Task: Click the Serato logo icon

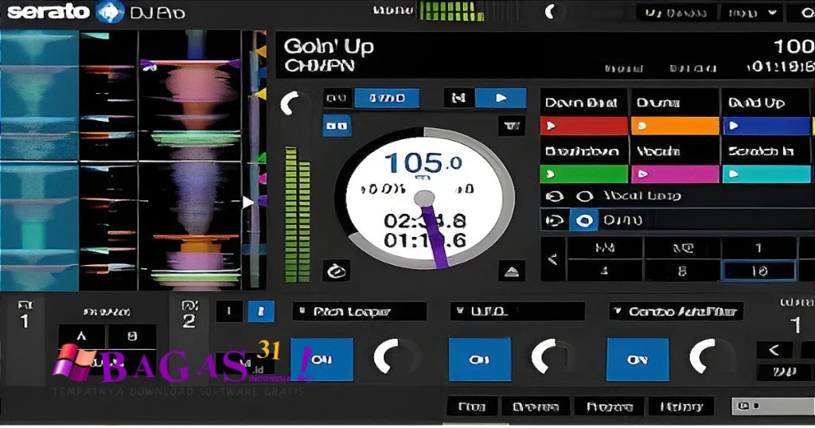Action: click(x=111, y=12)
